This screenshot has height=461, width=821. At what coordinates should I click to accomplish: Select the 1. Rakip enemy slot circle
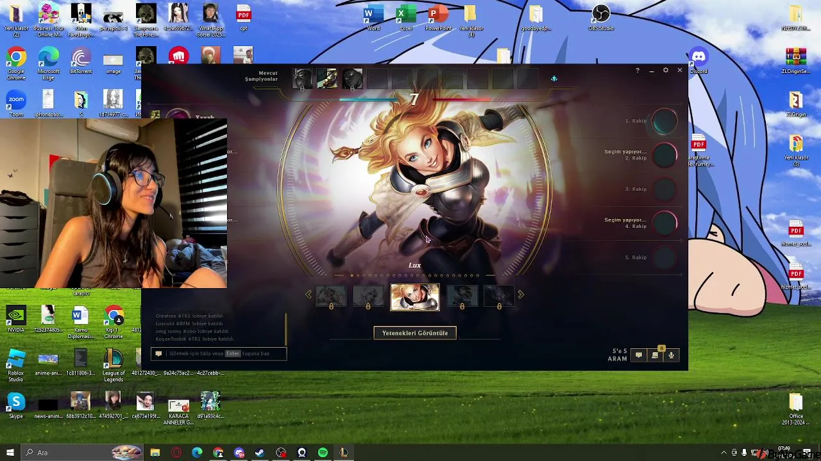point(664,121)
